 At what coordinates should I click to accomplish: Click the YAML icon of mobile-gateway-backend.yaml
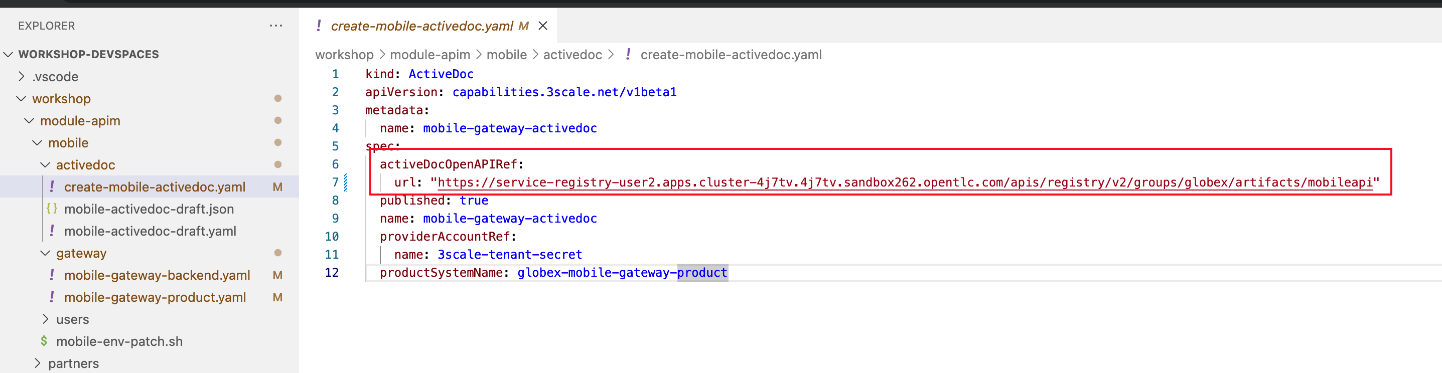[x=52, y=275]
